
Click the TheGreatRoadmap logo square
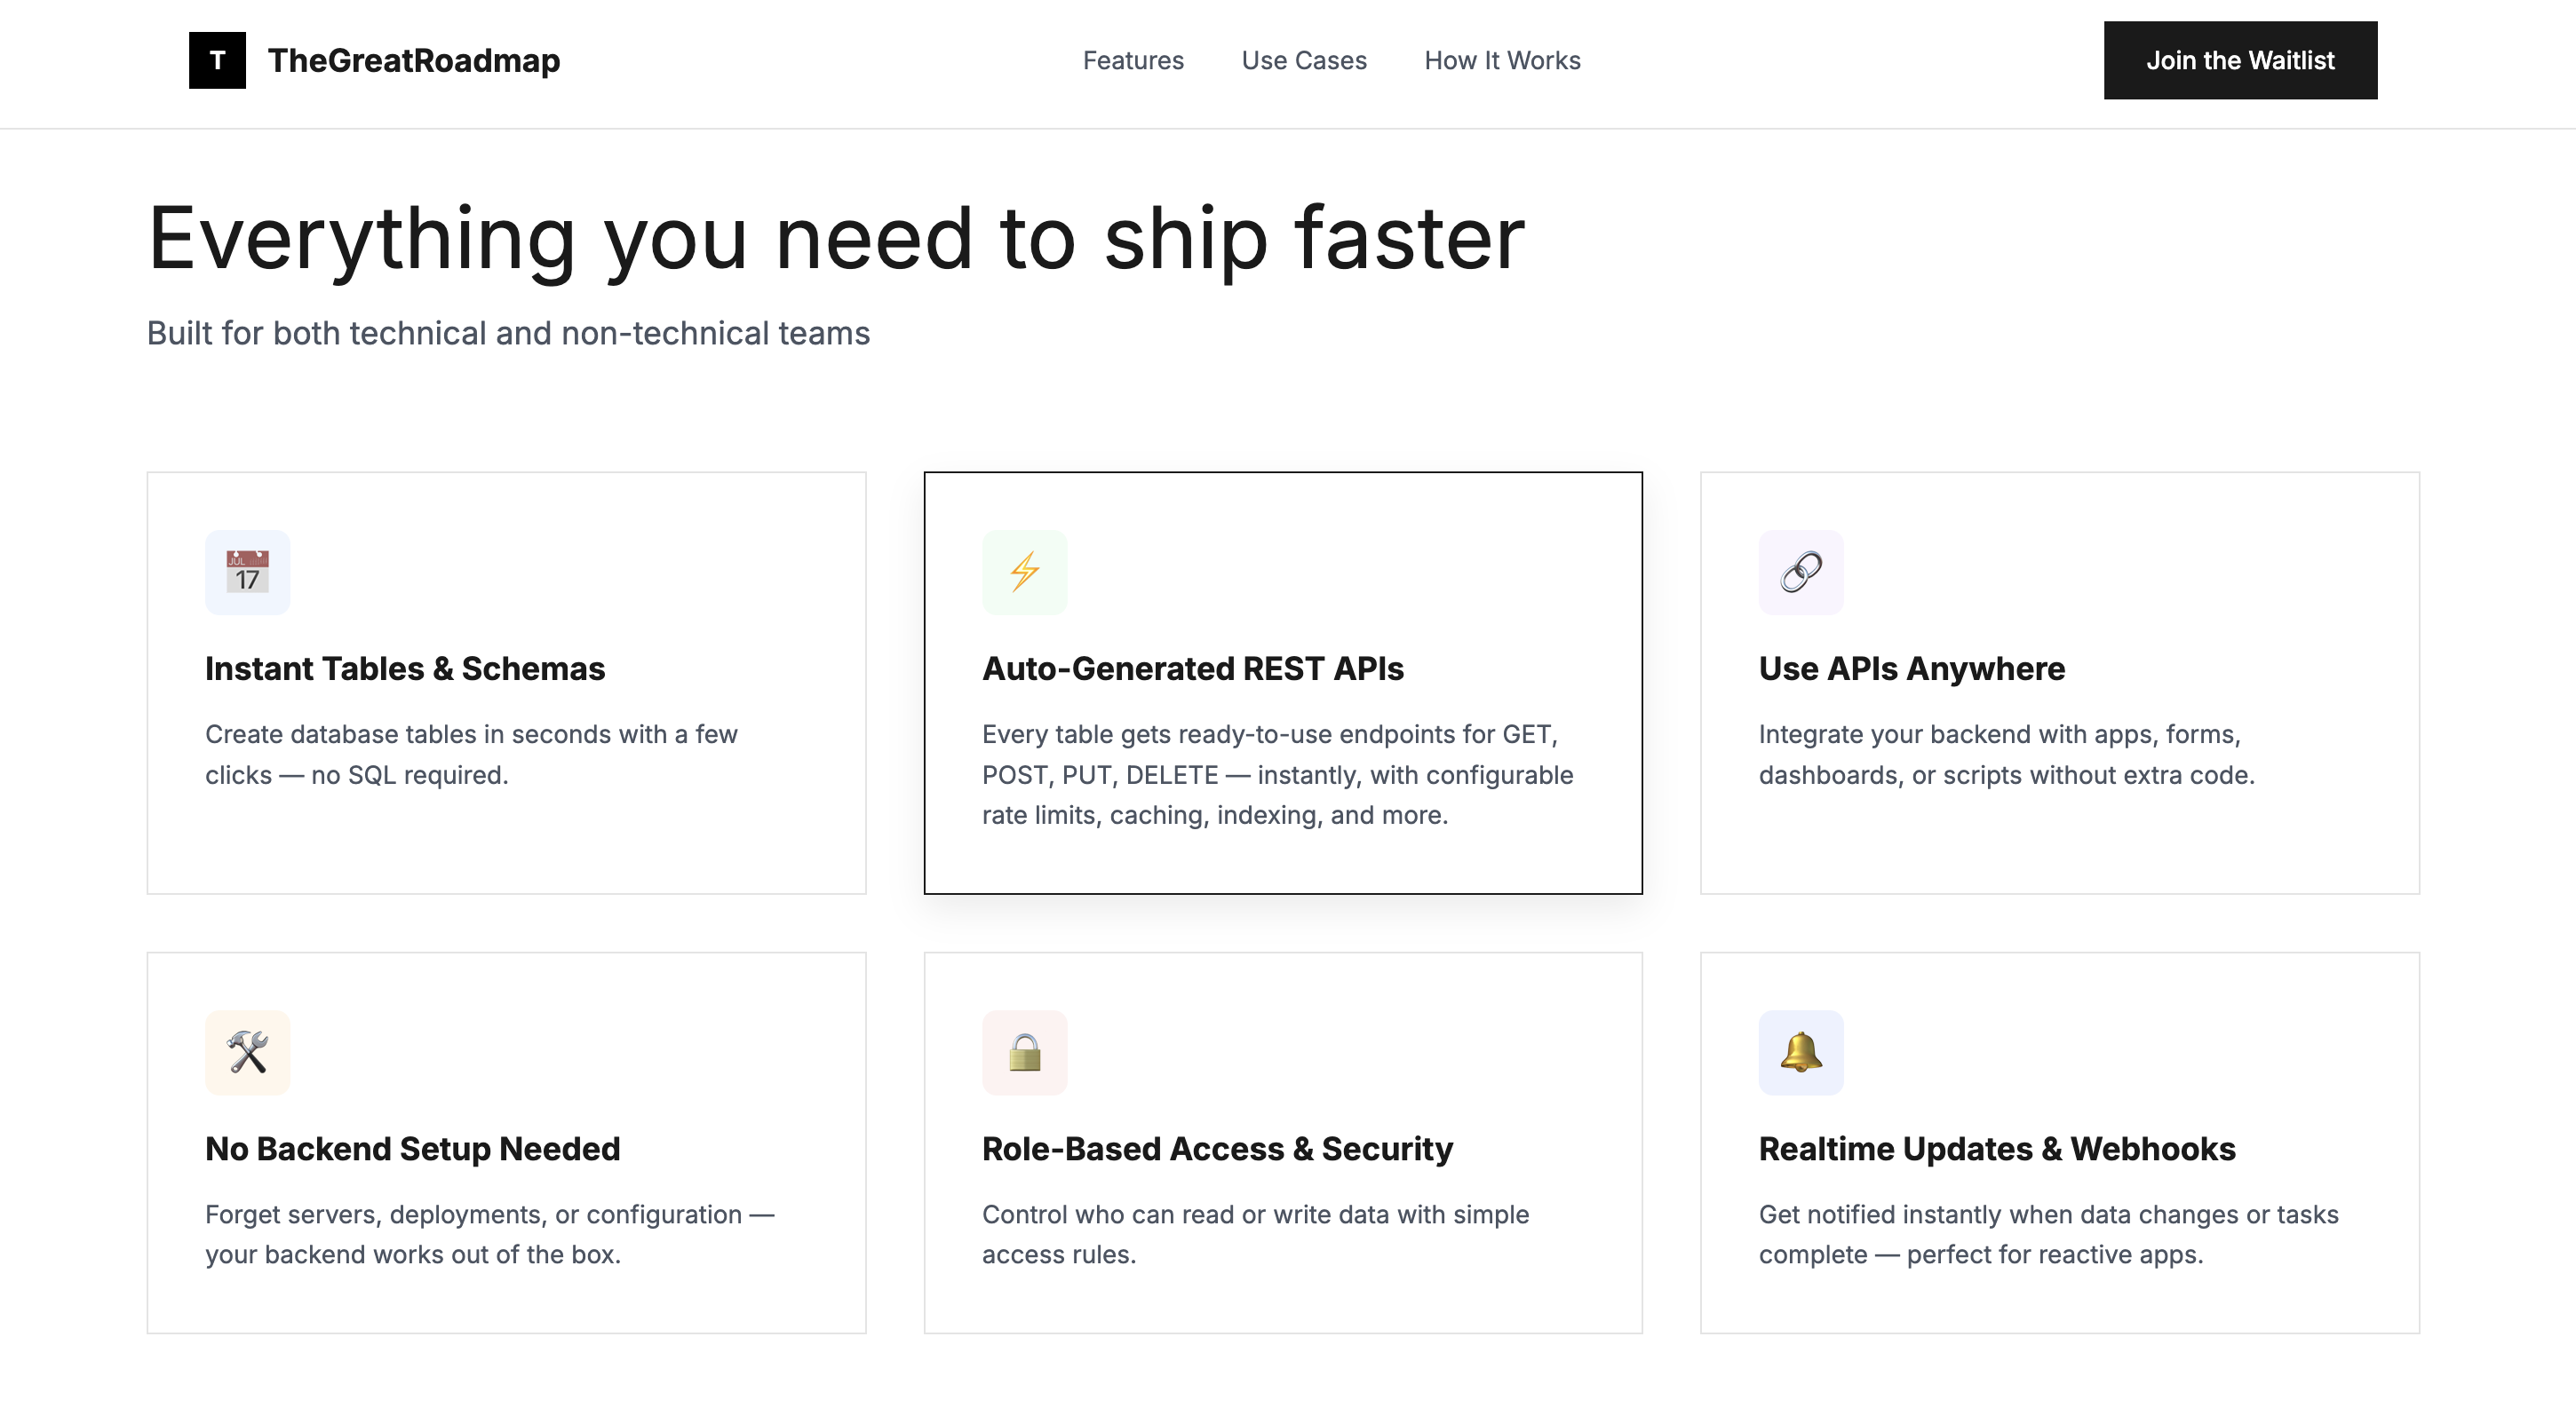(x=216, y=61)
